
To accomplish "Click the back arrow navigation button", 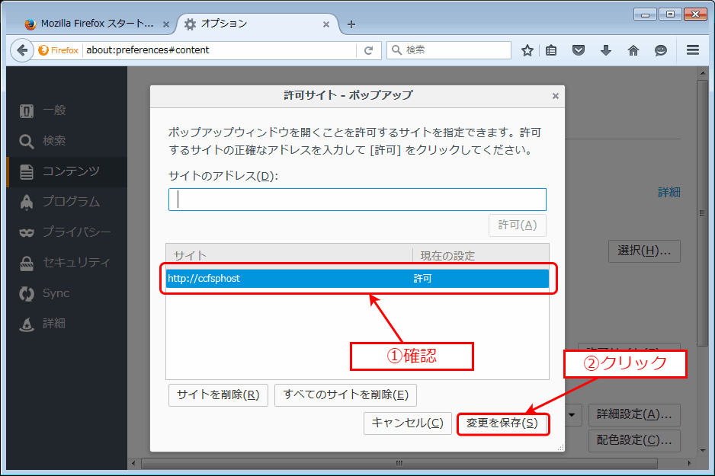I will pos(22,50).
